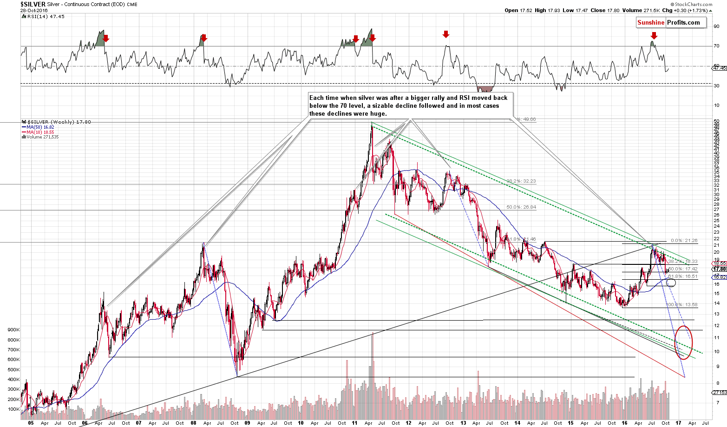The width and height of the screenshot is (727, 427).
Task: Click the blue 16.82 MA price tag
Action: coord(719,277)
